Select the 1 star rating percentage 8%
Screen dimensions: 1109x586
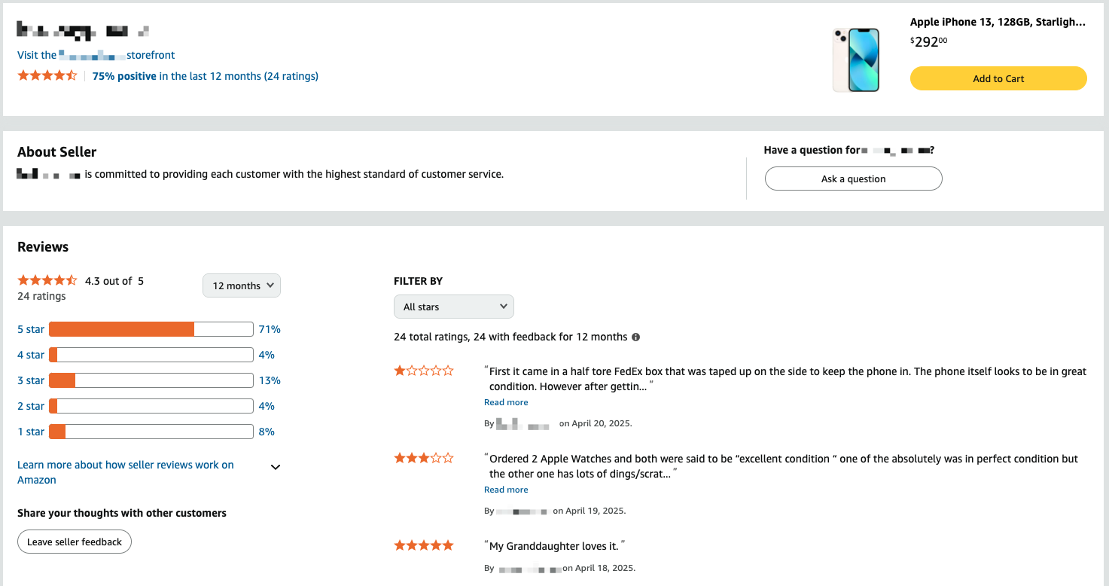267,432
